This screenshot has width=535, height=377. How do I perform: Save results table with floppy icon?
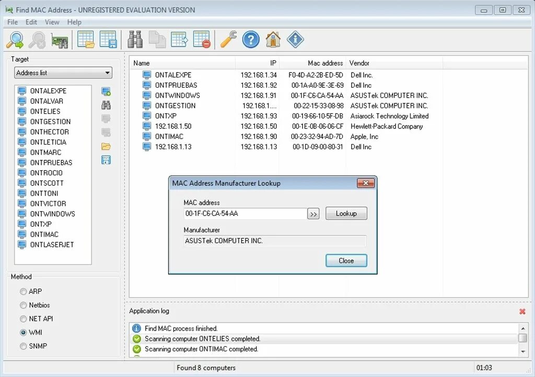click(x=108, y=40)
